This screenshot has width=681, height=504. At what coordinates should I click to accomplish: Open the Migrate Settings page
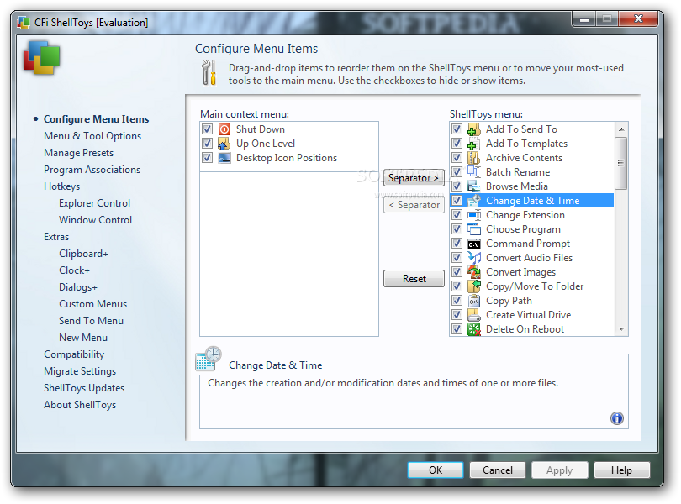[x=80, y=371]
